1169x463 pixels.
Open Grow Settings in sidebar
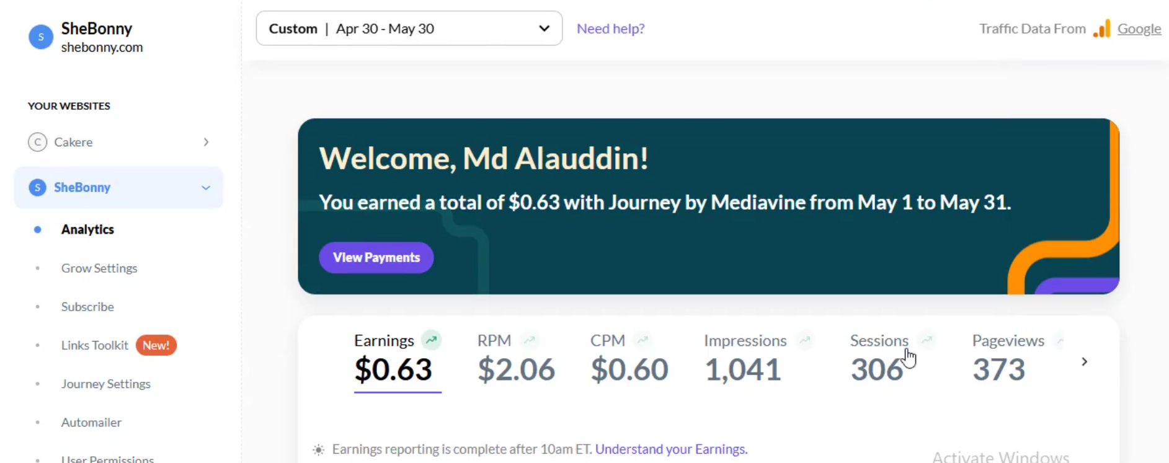tap(99, 268)
